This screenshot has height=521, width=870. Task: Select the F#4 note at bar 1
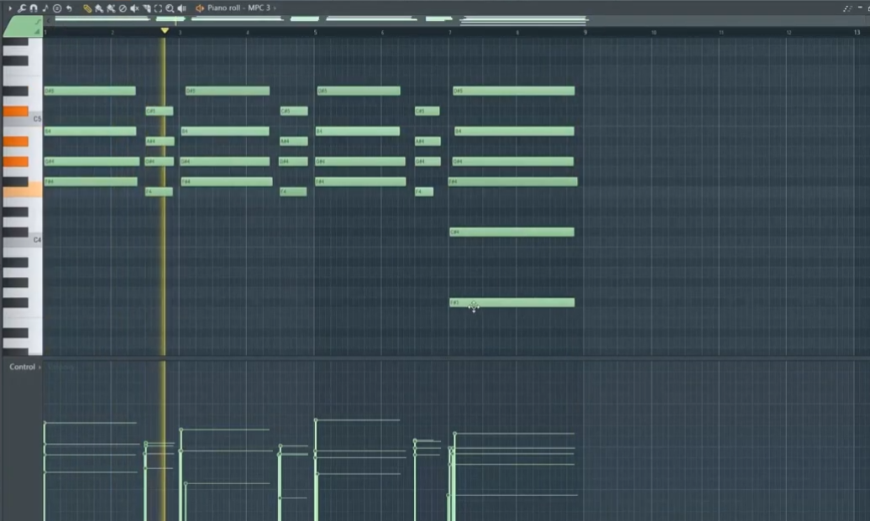pos(91,182)
